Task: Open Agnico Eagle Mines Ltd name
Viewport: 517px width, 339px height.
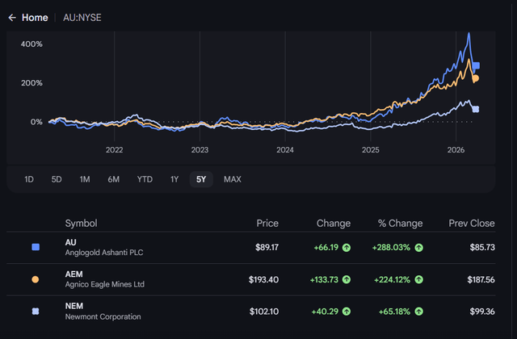Action: [x=105, y=284]
